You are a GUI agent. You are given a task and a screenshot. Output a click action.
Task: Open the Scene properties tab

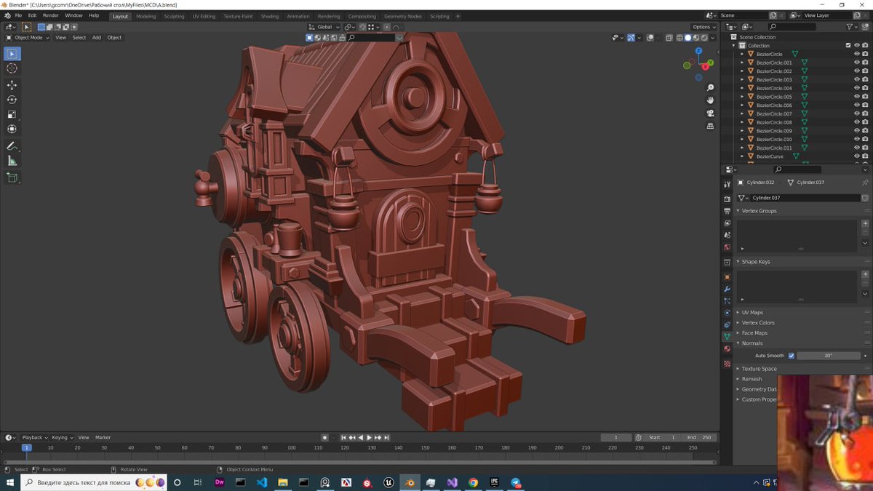(727, 235)
